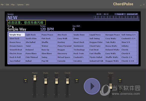Select the Piano Blues style
Screen dimensions: 146x101
point(33,53)
